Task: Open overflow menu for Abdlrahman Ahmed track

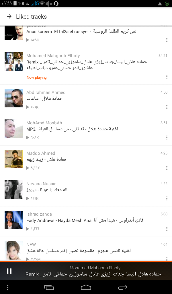Action: click(167, 107)
